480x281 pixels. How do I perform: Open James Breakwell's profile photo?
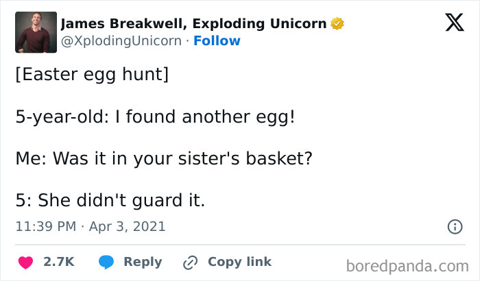[36, 32]
